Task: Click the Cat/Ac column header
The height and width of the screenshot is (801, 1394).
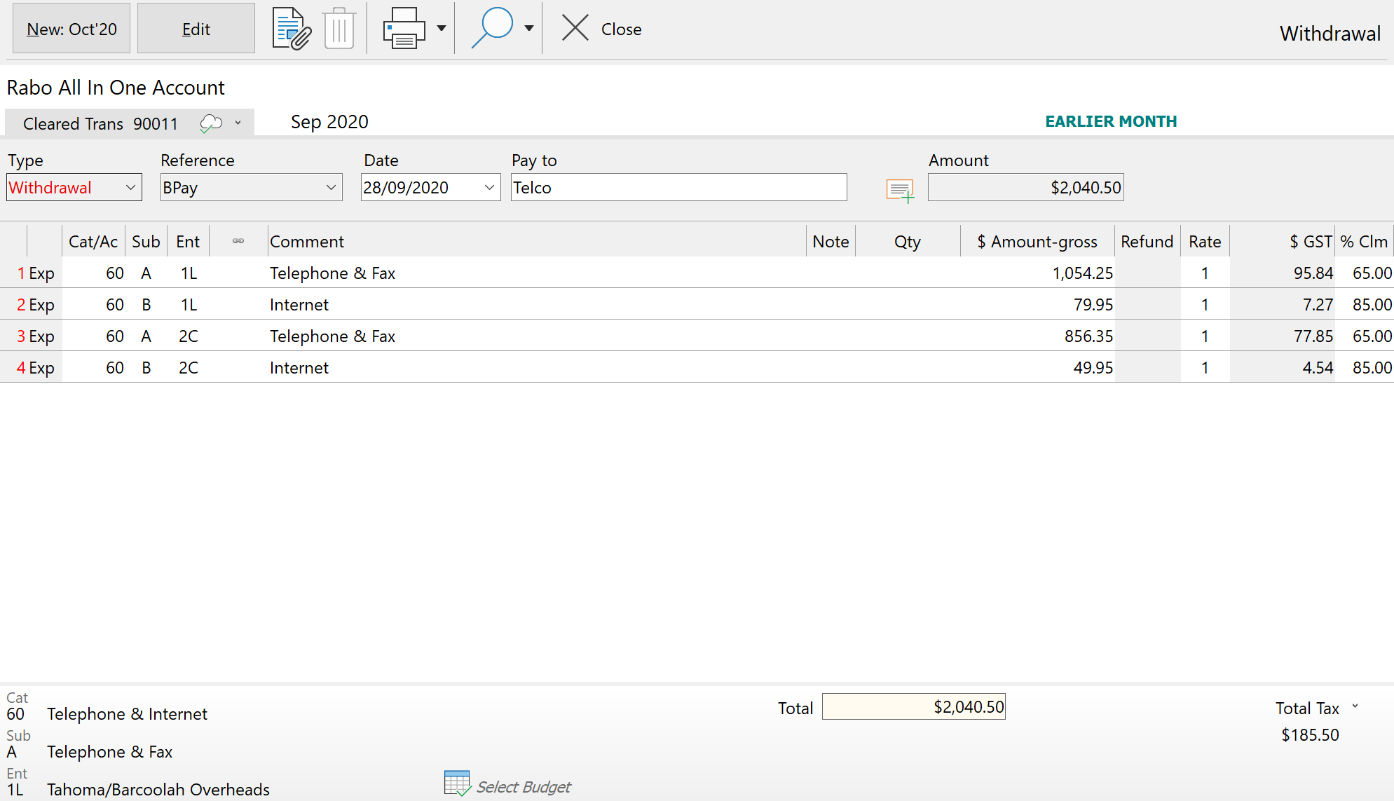Action: coord(93,241)
